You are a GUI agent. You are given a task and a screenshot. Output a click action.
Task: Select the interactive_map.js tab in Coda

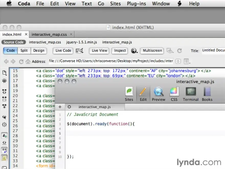pyautogui.click(x=95, y=107)
